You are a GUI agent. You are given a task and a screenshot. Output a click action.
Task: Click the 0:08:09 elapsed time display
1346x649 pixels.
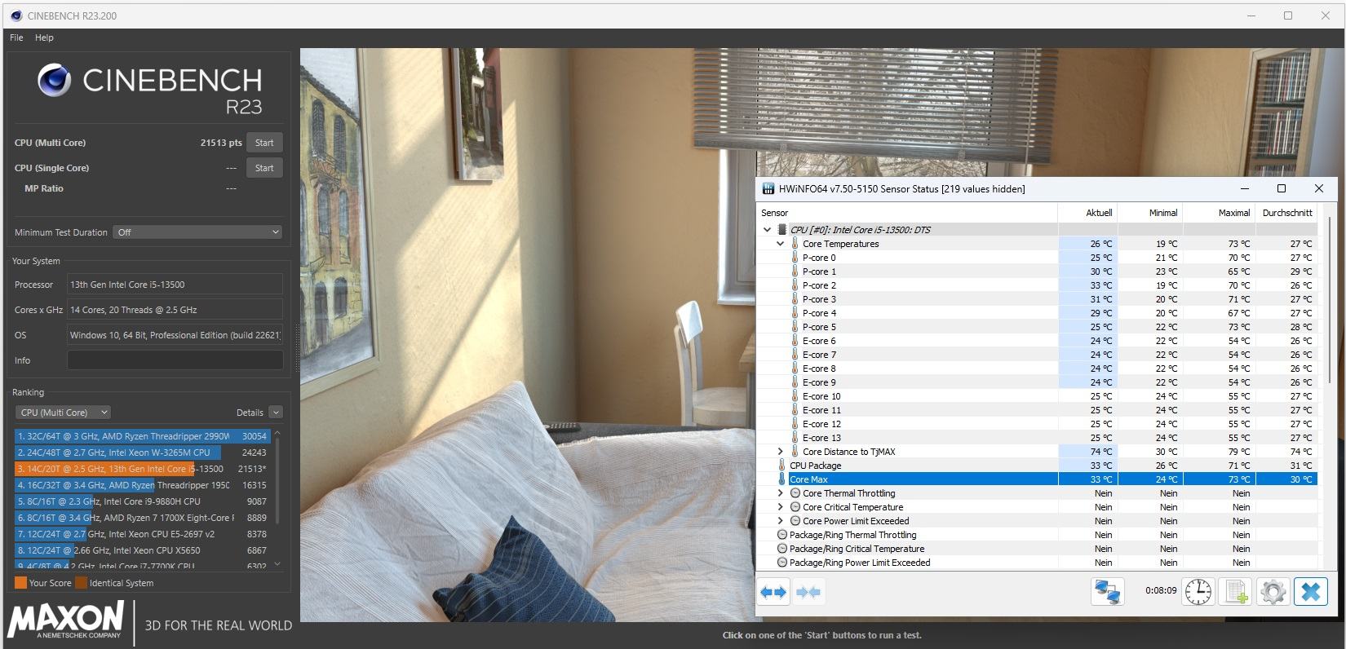pyautogui.click(x=1161, y=591)
